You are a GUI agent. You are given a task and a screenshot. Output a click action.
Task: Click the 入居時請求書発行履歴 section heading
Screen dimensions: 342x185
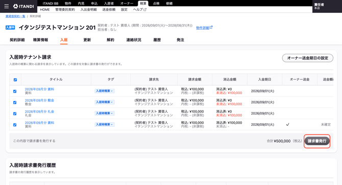pyautogui.click(x=33, y=165)
